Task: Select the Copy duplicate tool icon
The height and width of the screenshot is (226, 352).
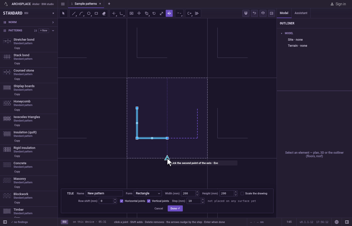Action: click(147, 13)
